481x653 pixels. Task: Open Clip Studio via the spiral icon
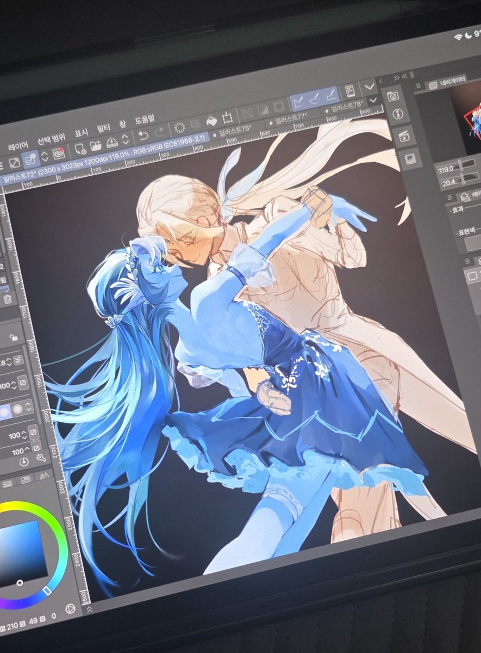coord(59,153)
